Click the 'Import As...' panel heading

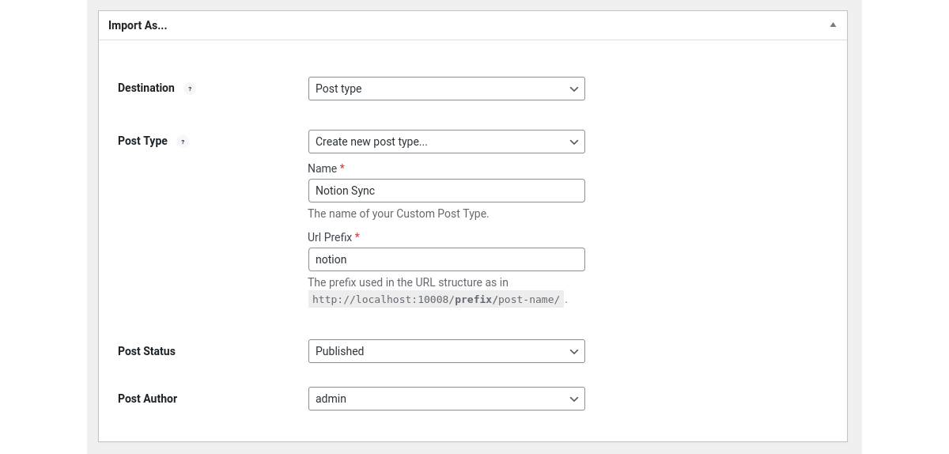pyautogui.click(x=138, y=25)
